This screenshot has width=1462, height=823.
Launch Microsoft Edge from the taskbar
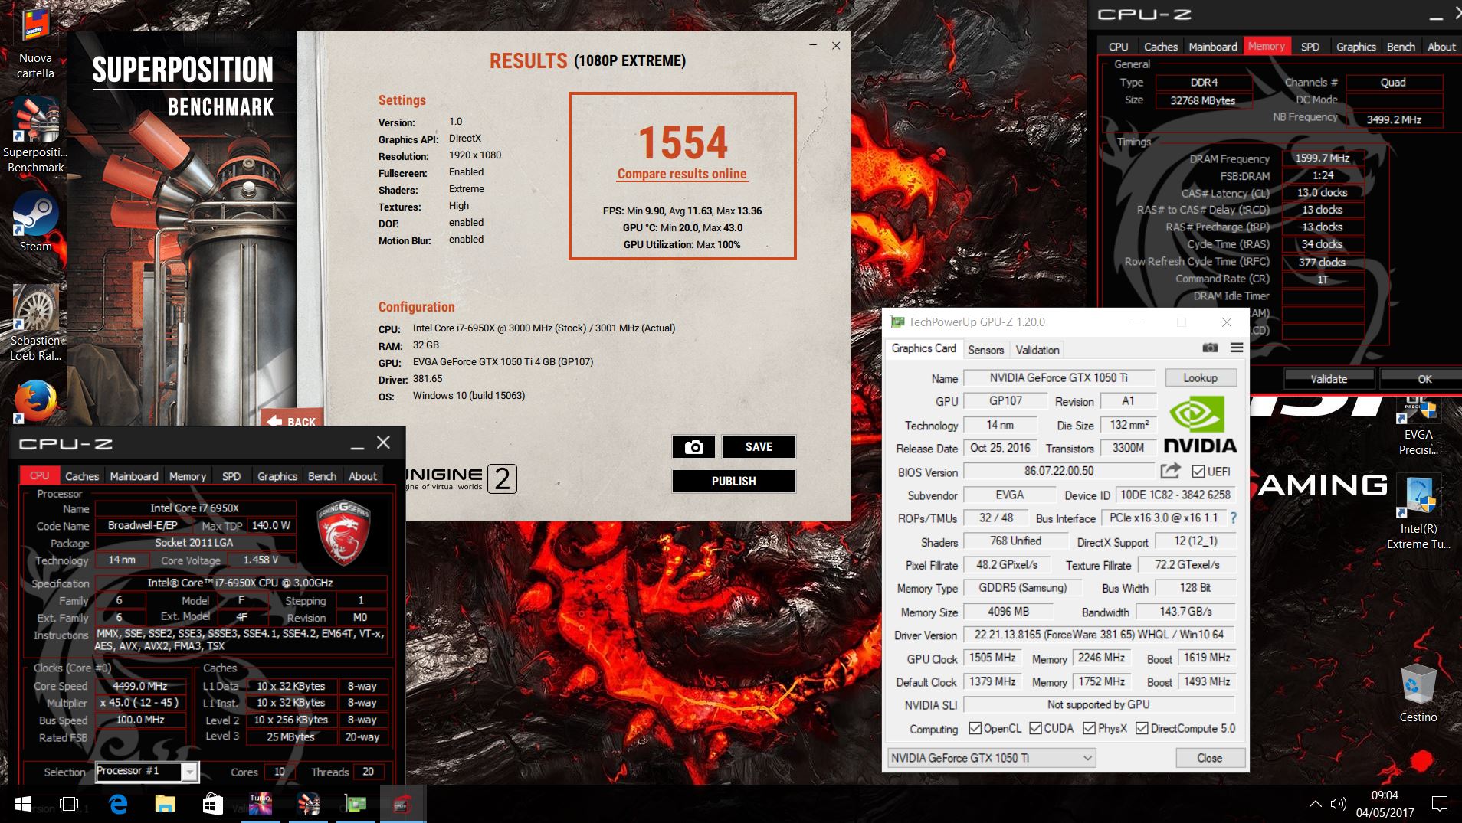point(118,804)
